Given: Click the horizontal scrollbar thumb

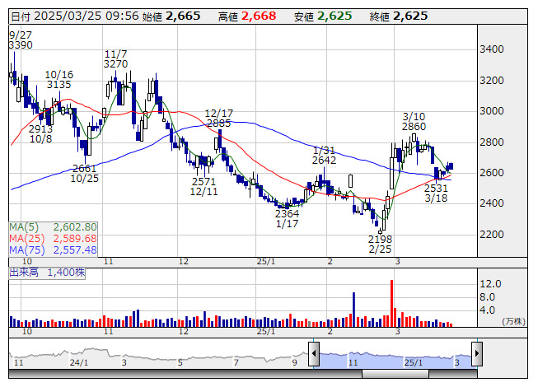Looking at the screenshot, I should click(x=395, y=374).
